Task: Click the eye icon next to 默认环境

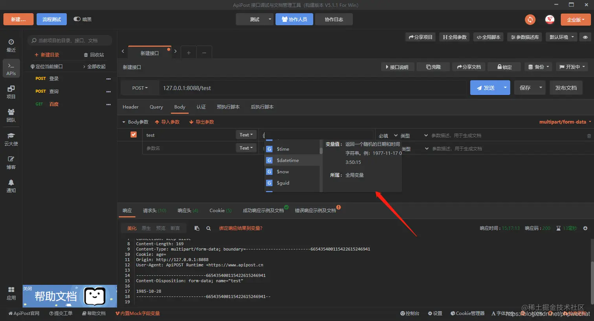Action: [585, 37]
